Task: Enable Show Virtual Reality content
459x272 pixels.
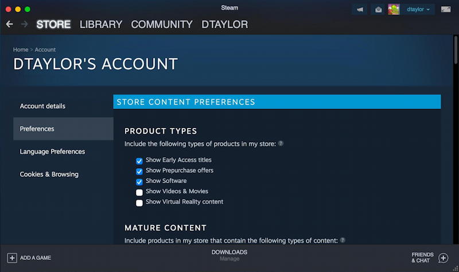Action: tap(139, 203)
